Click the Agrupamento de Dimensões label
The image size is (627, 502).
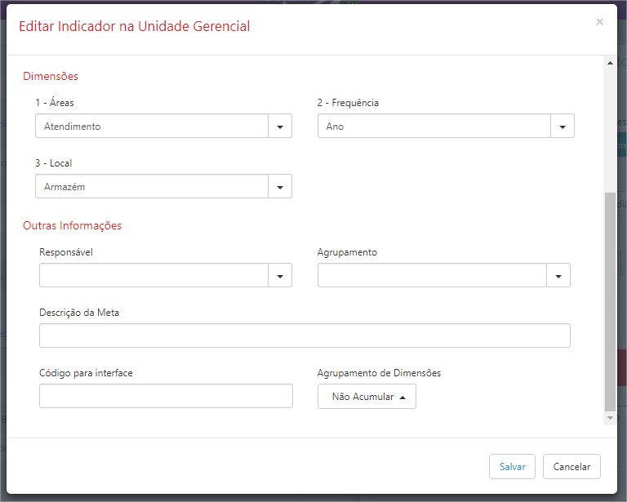point(379,373)
